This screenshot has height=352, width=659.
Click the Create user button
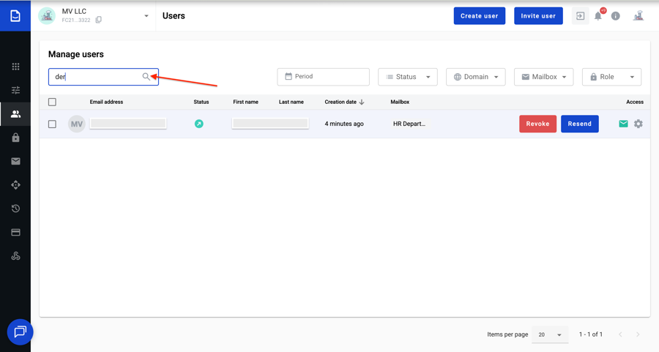479,16
